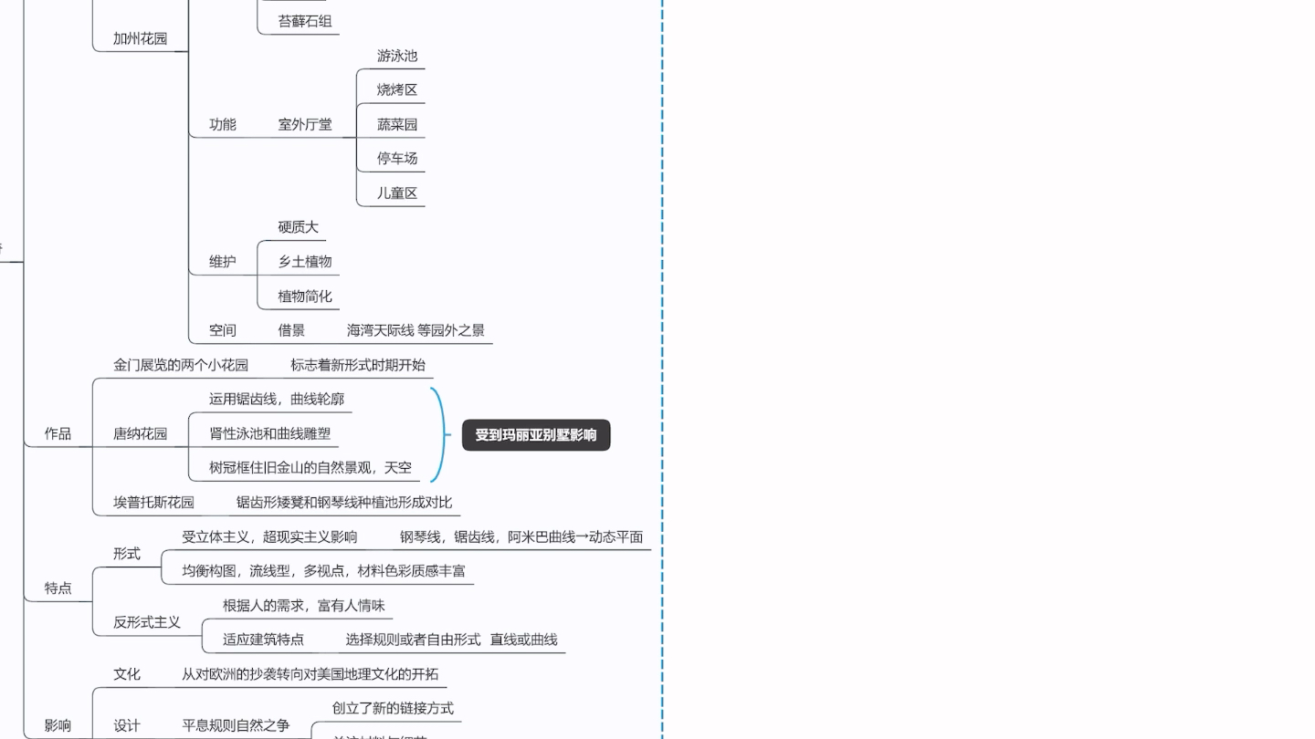Select the 唐纳花园 node
The height and width of the screenshot is (739, 1315).
(140, 433)
